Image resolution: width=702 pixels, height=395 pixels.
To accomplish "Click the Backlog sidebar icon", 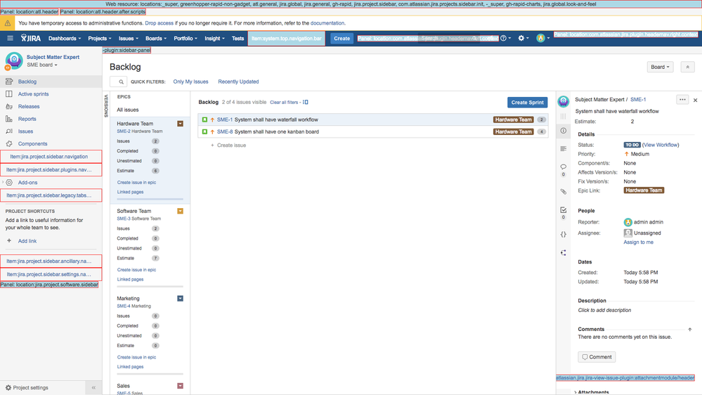I will tap(9, 82).
